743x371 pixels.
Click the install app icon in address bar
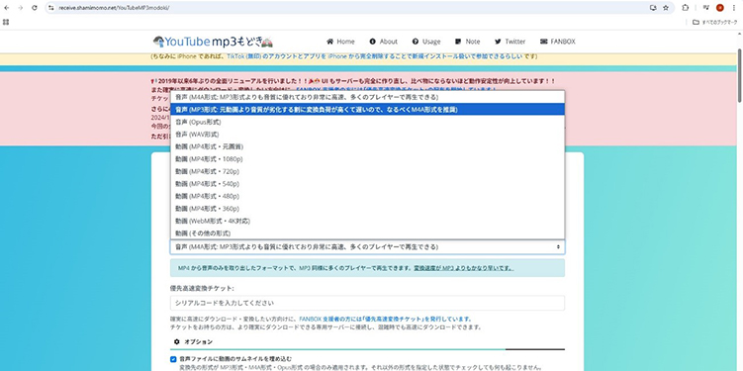(x=653, y=8)
